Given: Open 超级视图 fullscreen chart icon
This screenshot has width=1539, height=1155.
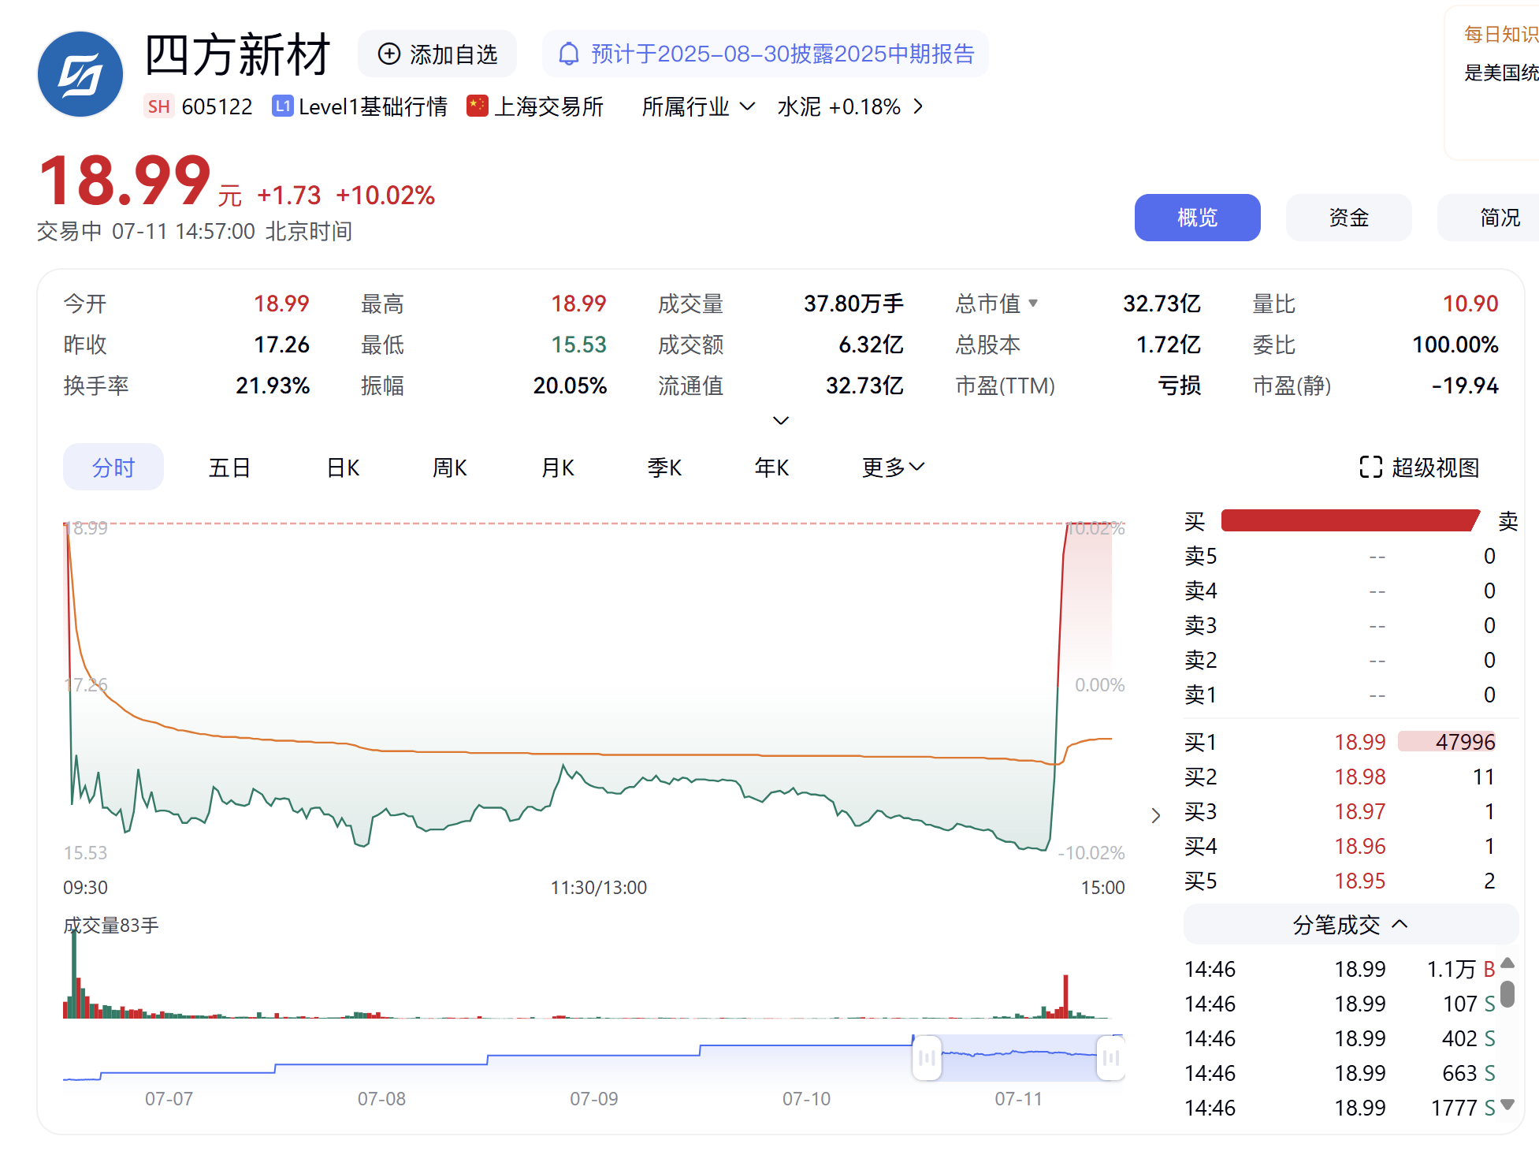Looking at the screenshot, I should coord(1370,468).
